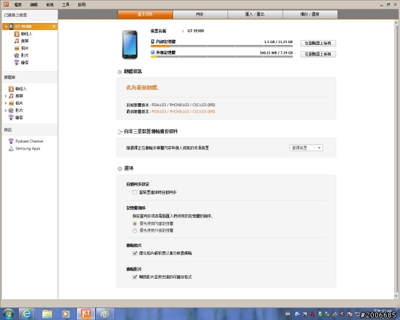Open Podcast icon under the GT-I9300 device
This screenshot has width=400, height=320.
17,62
